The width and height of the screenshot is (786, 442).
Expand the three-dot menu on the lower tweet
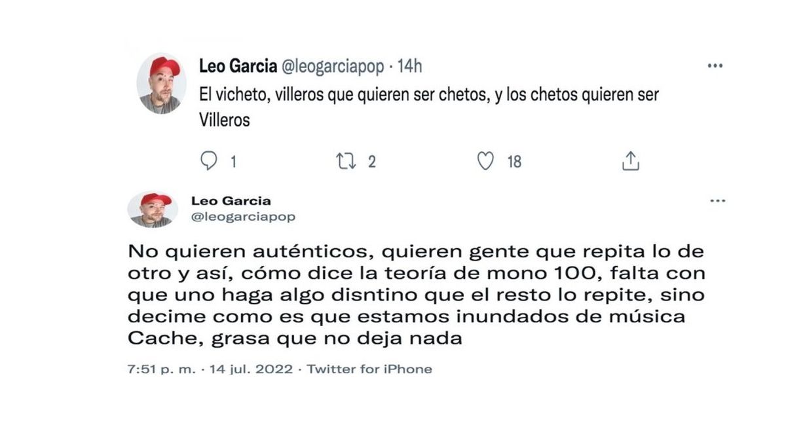pyautogui.click(x=718, y=201)
